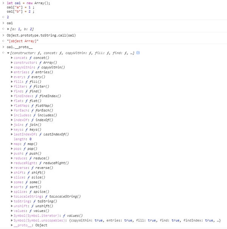Image resolution: width=227 pixels, height=229 pixels.
Task: Expand the [a: 1, b: 2] array output
Action: pos(8,29)
